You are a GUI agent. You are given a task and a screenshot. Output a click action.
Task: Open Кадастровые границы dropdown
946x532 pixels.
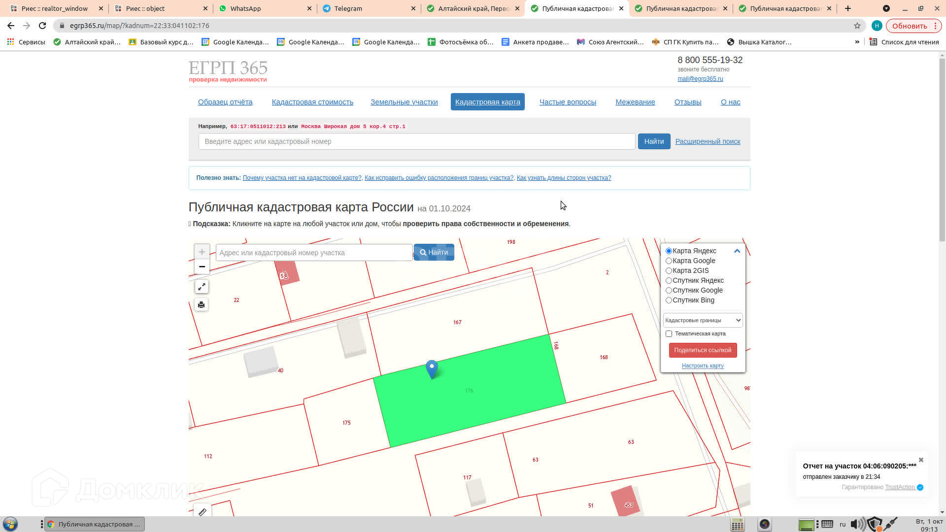pos(702,320)
